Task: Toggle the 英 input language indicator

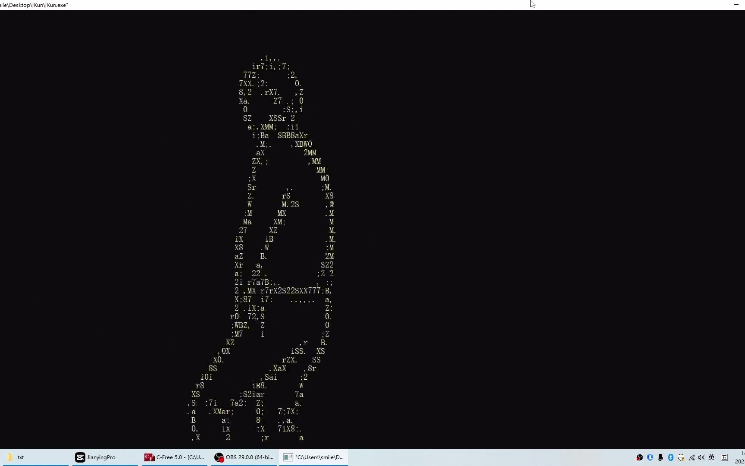Action: (712, 457)
